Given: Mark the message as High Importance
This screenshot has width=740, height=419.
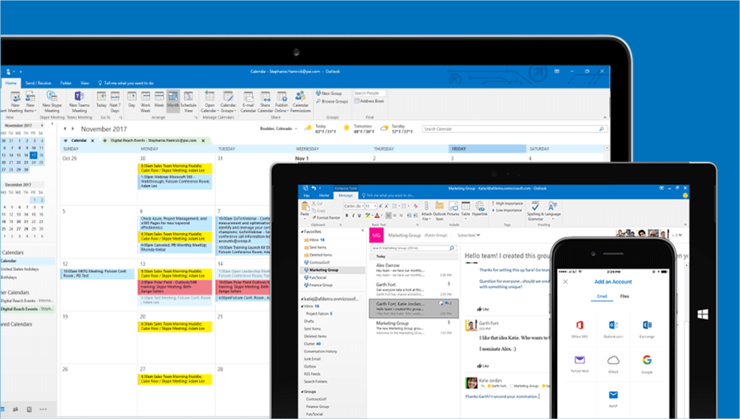Looking at the screenshot, I should pyautogui.click(x=509, y=203).
